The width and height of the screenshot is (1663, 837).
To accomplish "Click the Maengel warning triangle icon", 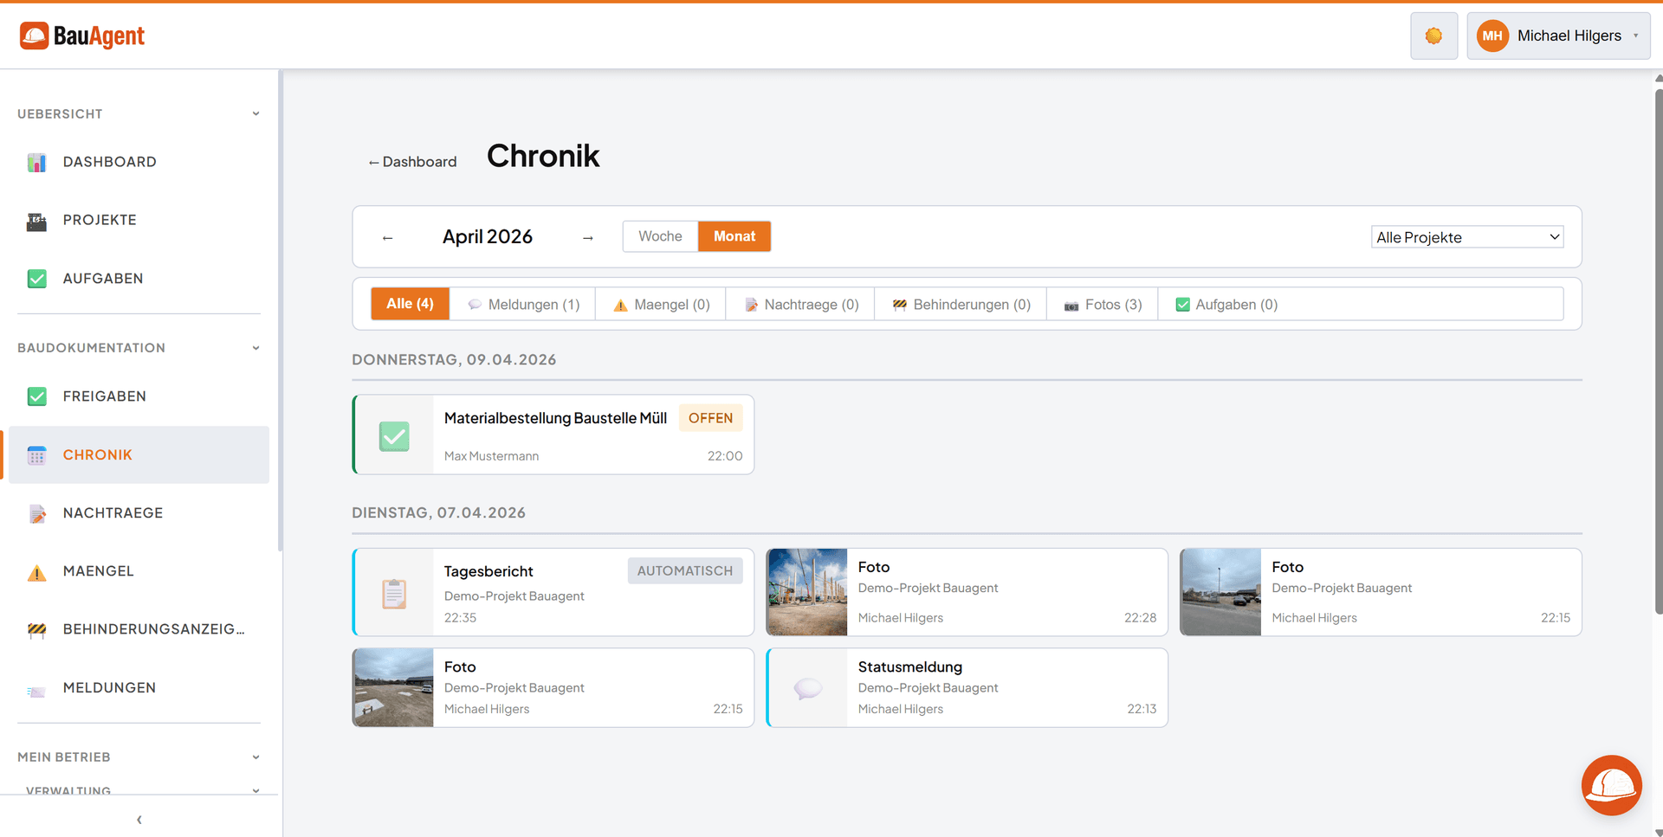I will pos(37,570).
